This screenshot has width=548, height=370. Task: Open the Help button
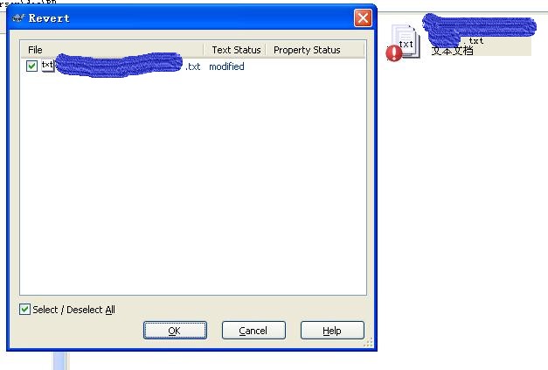tap(332, 331)
